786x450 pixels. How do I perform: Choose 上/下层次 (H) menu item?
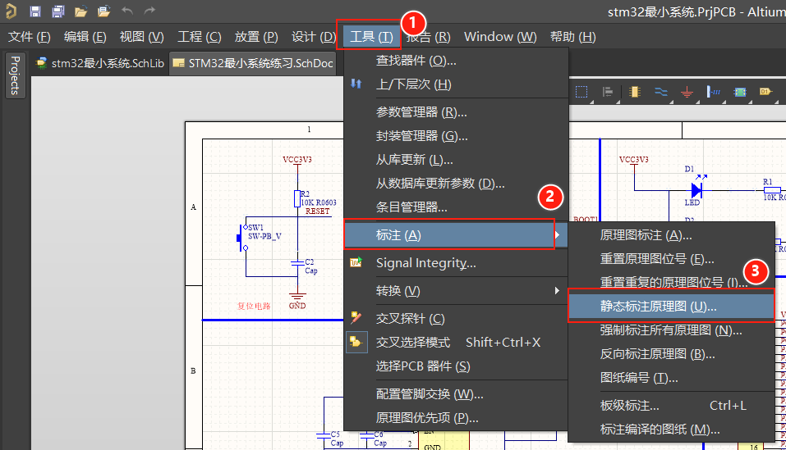[x=456, y=84]
